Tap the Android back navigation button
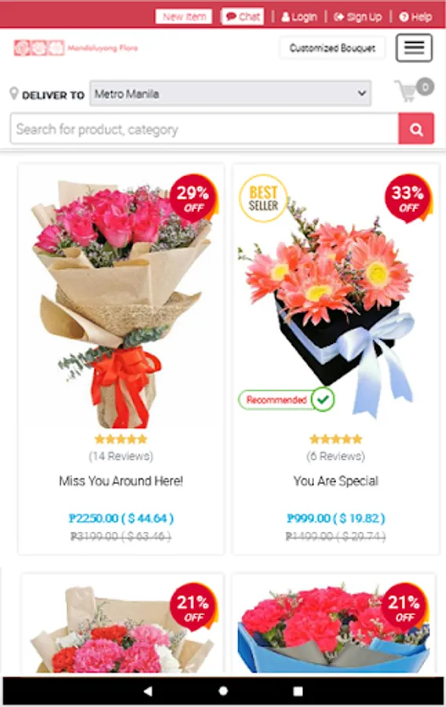The height and width of the screenshot is (707, 446). [148, 691]
